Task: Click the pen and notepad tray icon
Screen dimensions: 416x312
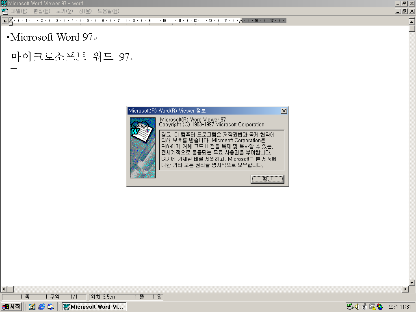Action: 364,307
